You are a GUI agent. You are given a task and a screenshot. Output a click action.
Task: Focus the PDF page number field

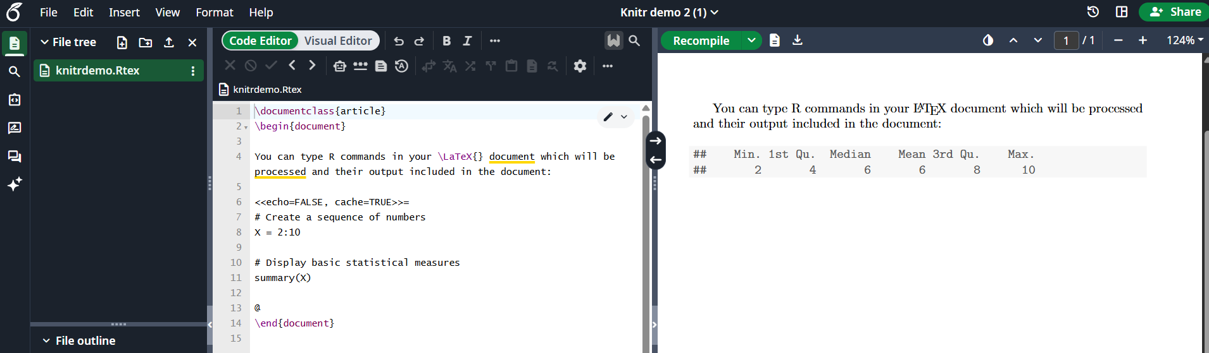1066,40
